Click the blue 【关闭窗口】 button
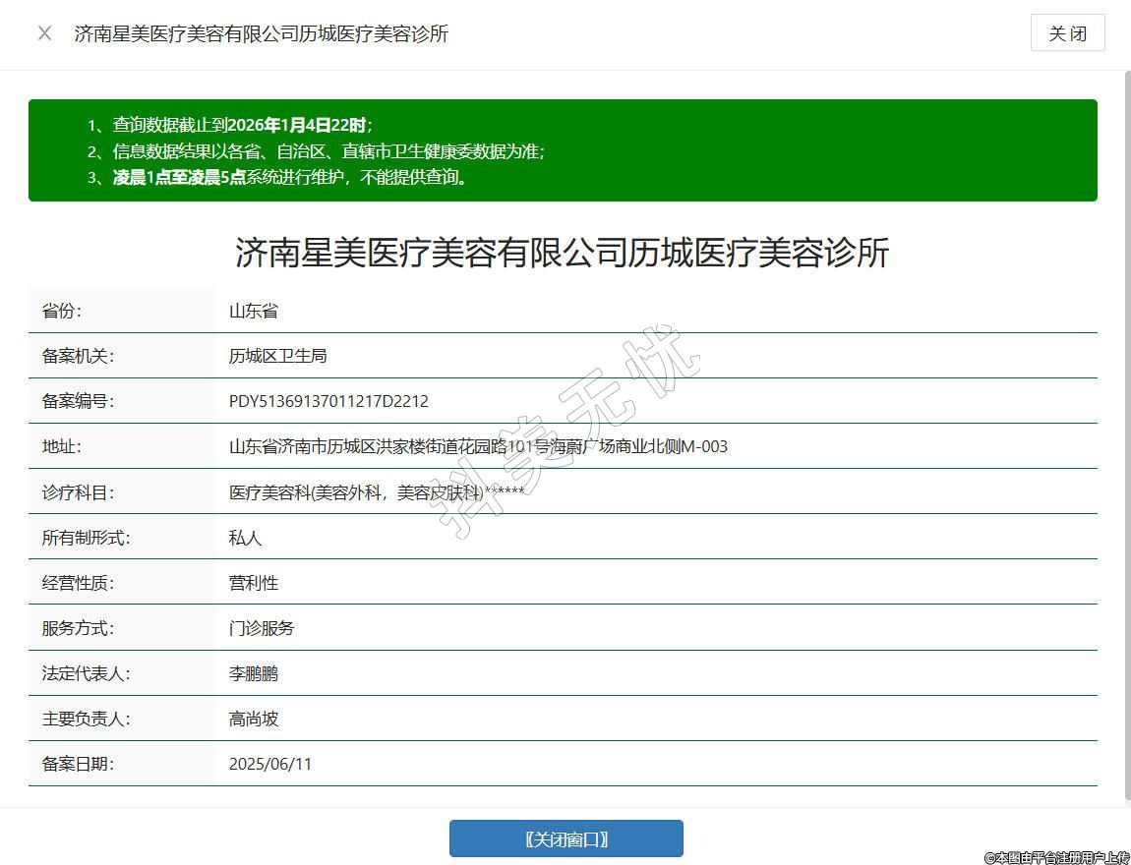The width and height of the screenshot is (1131, 865). point(565,838)
